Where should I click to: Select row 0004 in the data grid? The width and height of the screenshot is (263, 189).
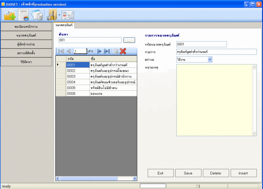77,82
